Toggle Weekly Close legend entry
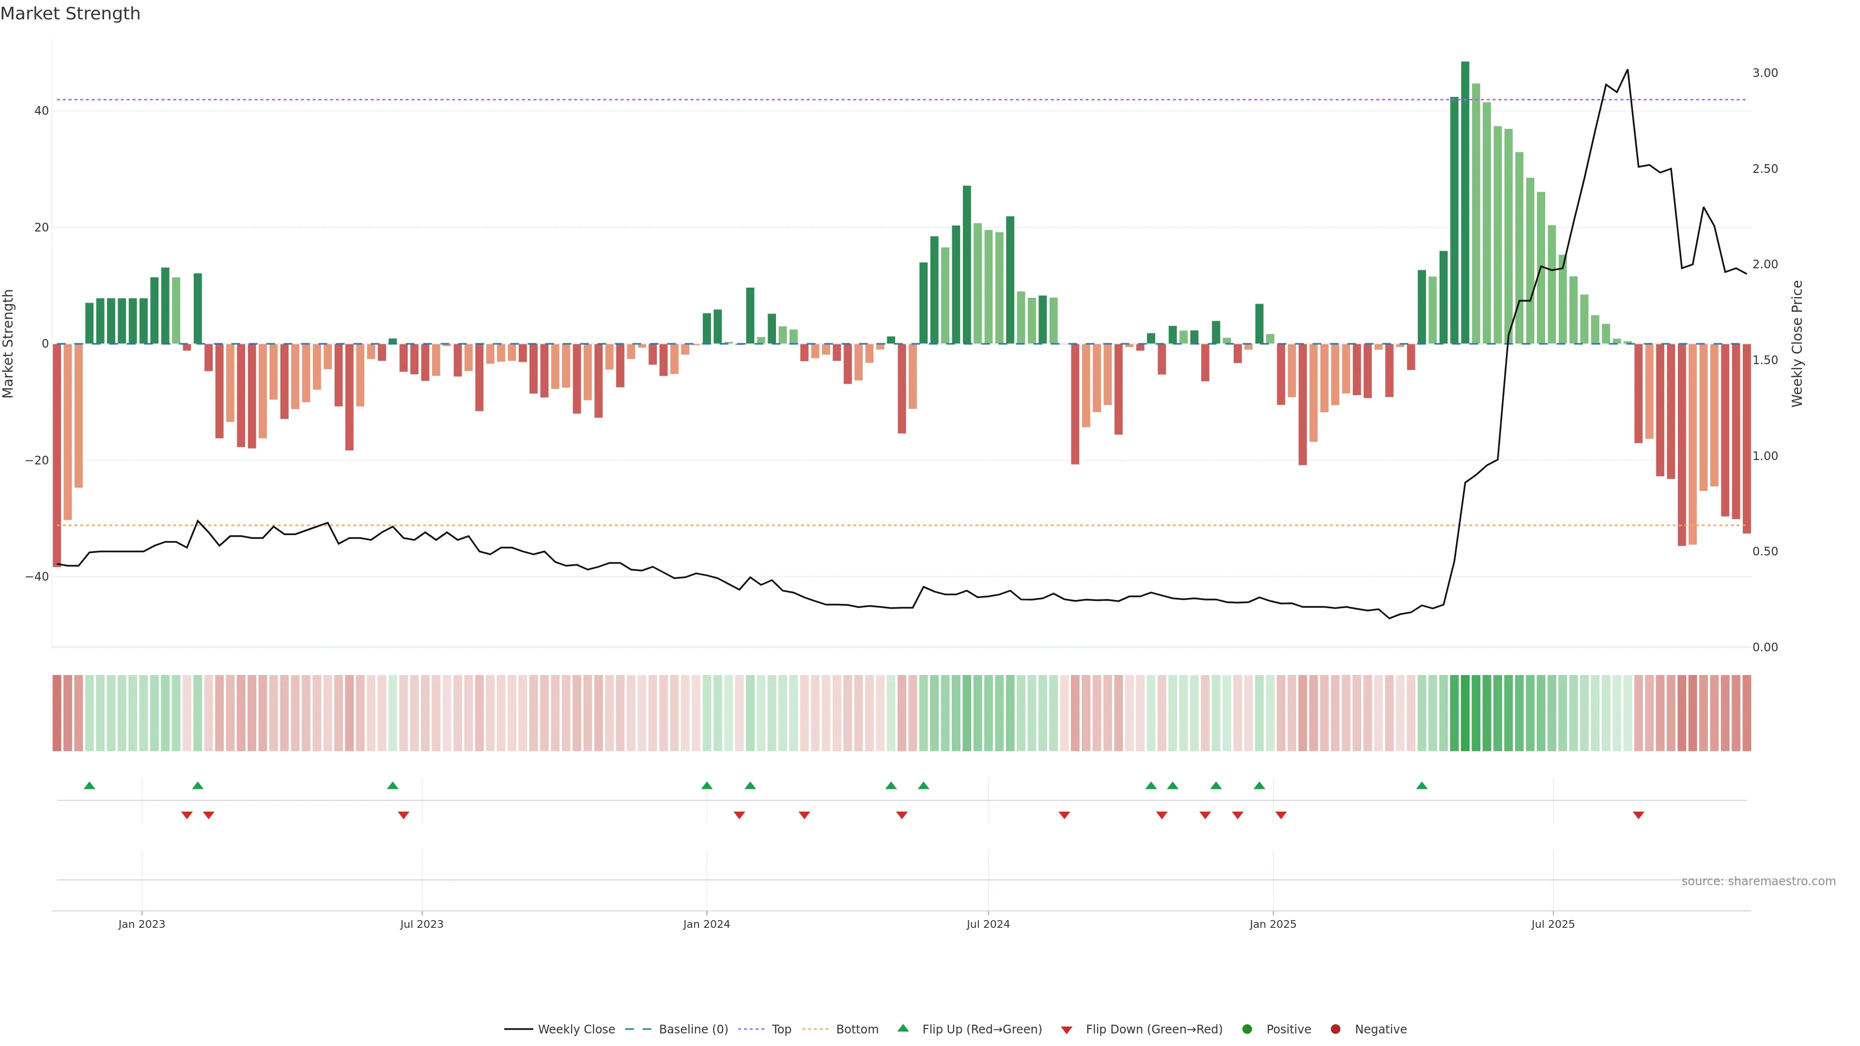This screenshot has height=1046, width=1860. click(575, 1030)
